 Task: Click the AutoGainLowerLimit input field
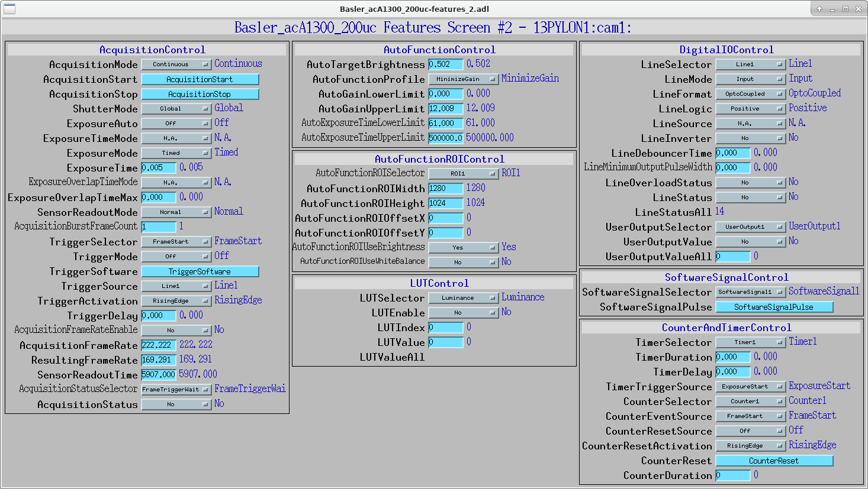[446, 94]
